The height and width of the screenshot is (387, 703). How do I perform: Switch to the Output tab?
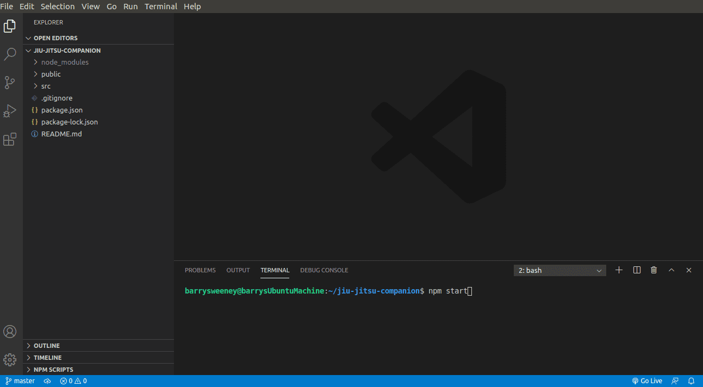pos(238,270)
